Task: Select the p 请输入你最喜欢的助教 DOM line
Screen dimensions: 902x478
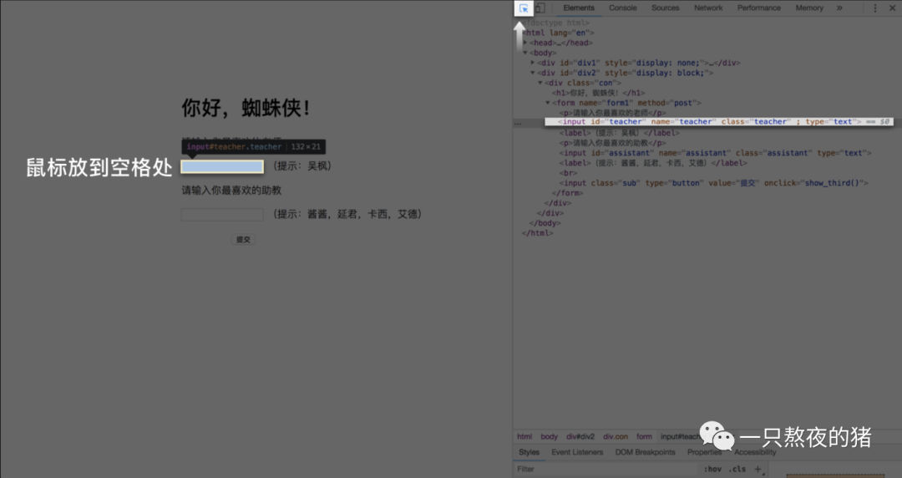Action: point(613,143)
